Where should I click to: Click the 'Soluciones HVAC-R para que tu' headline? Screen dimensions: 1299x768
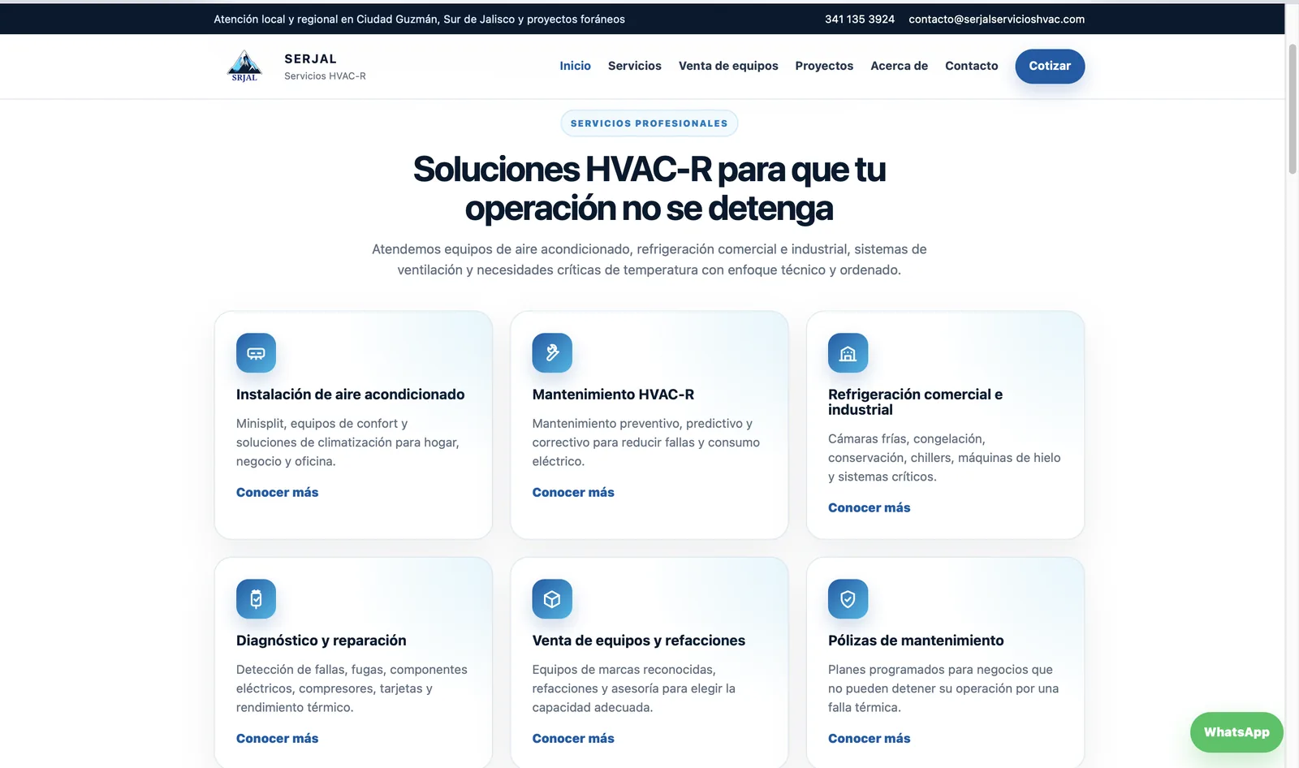[649, 170]
